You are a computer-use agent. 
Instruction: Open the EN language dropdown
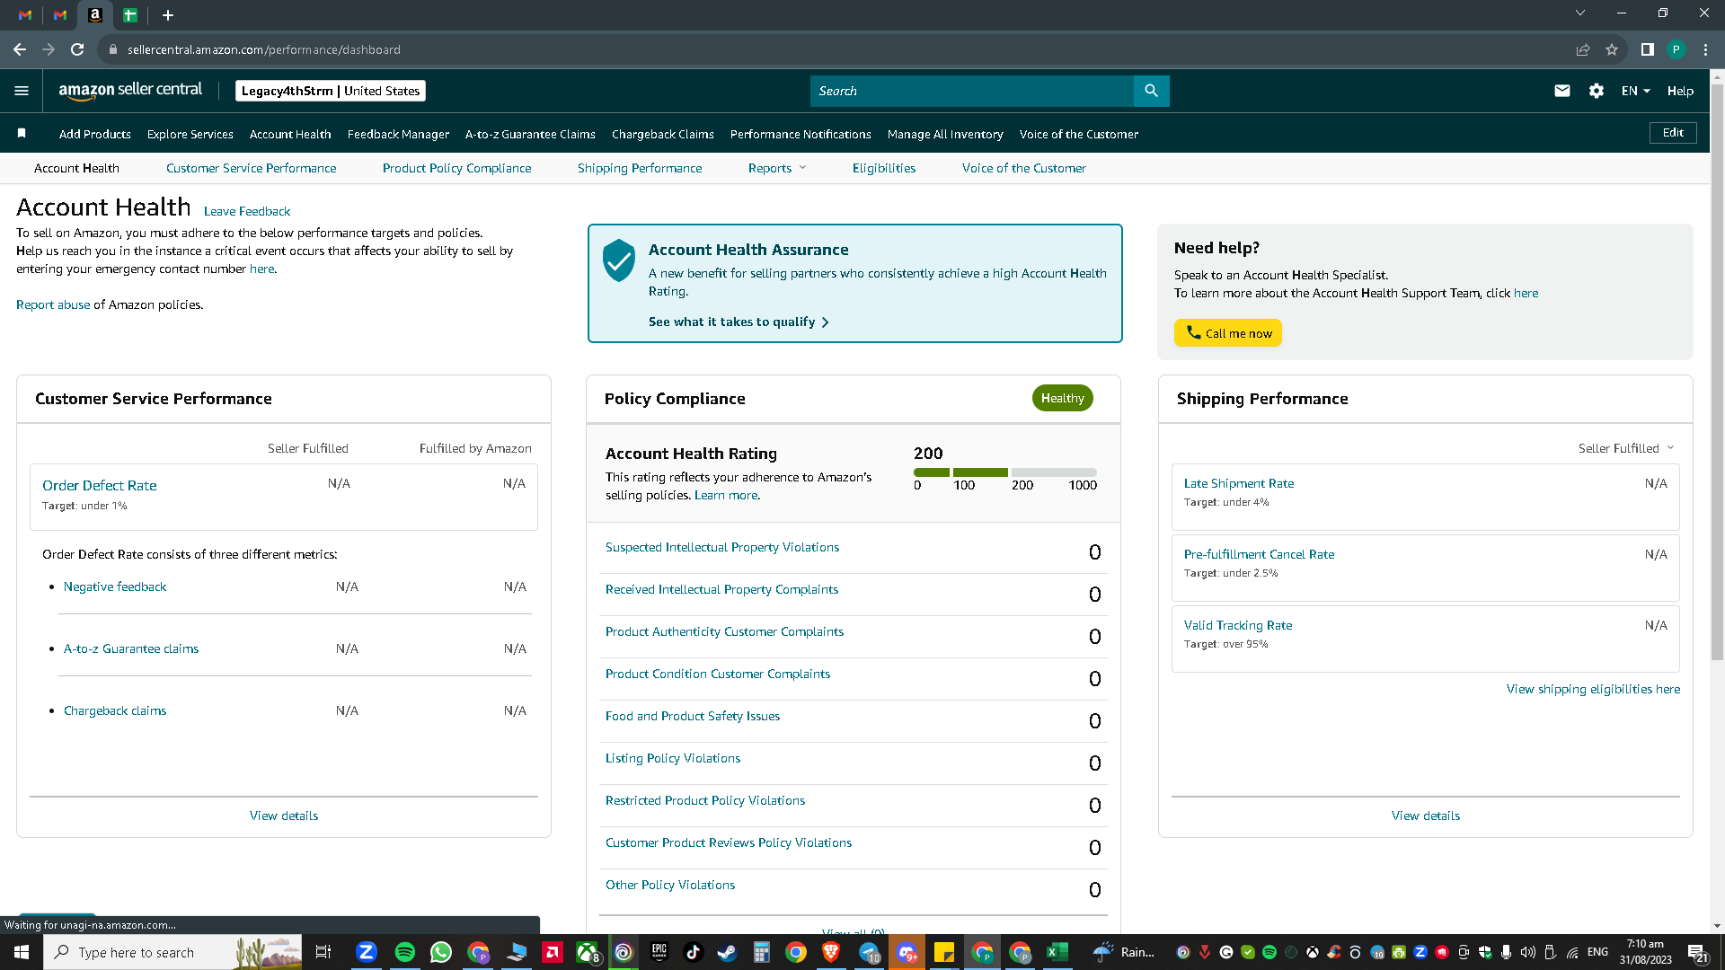[x=1635, y=91]
